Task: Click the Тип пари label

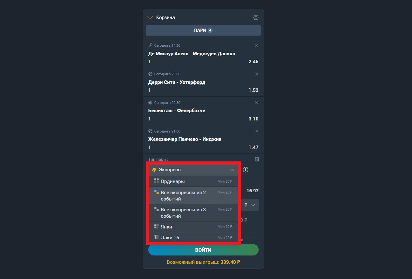Action: pyautogui.click(x=158, y=160)
